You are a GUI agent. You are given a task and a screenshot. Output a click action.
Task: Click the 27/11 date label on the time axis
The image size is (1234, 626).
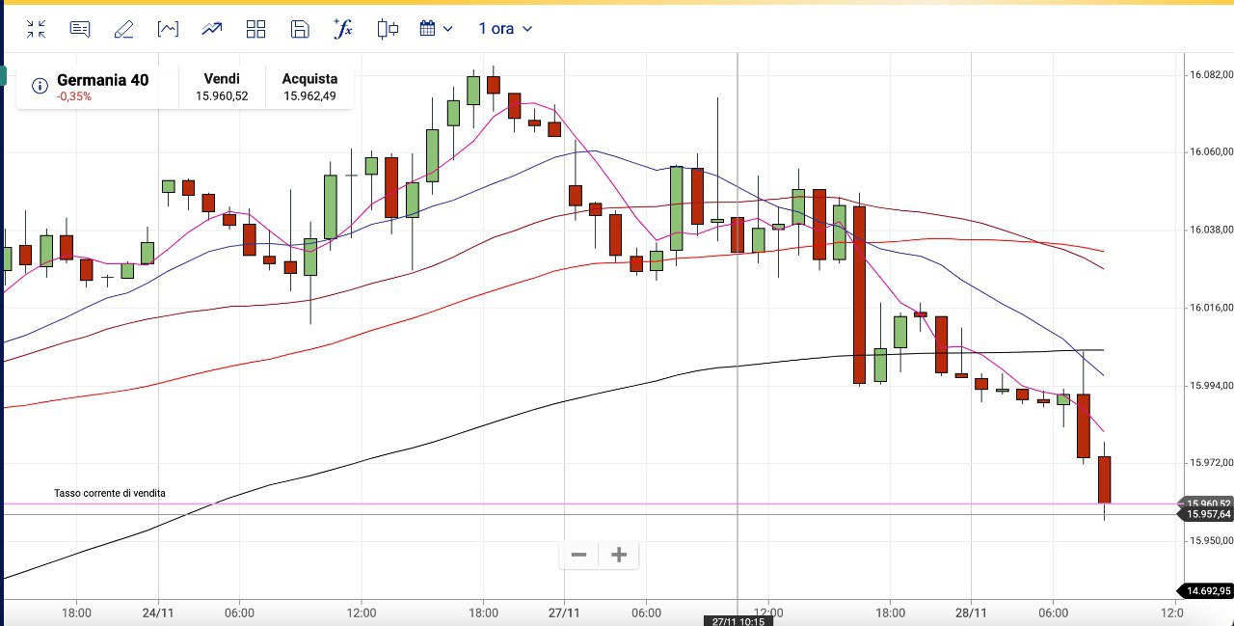click(x=564, y=612)
